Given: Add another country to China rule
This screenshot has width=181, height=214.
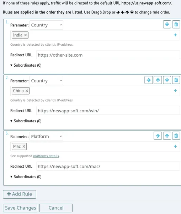Looking at the screenshot, I should (x=175, y=91).
